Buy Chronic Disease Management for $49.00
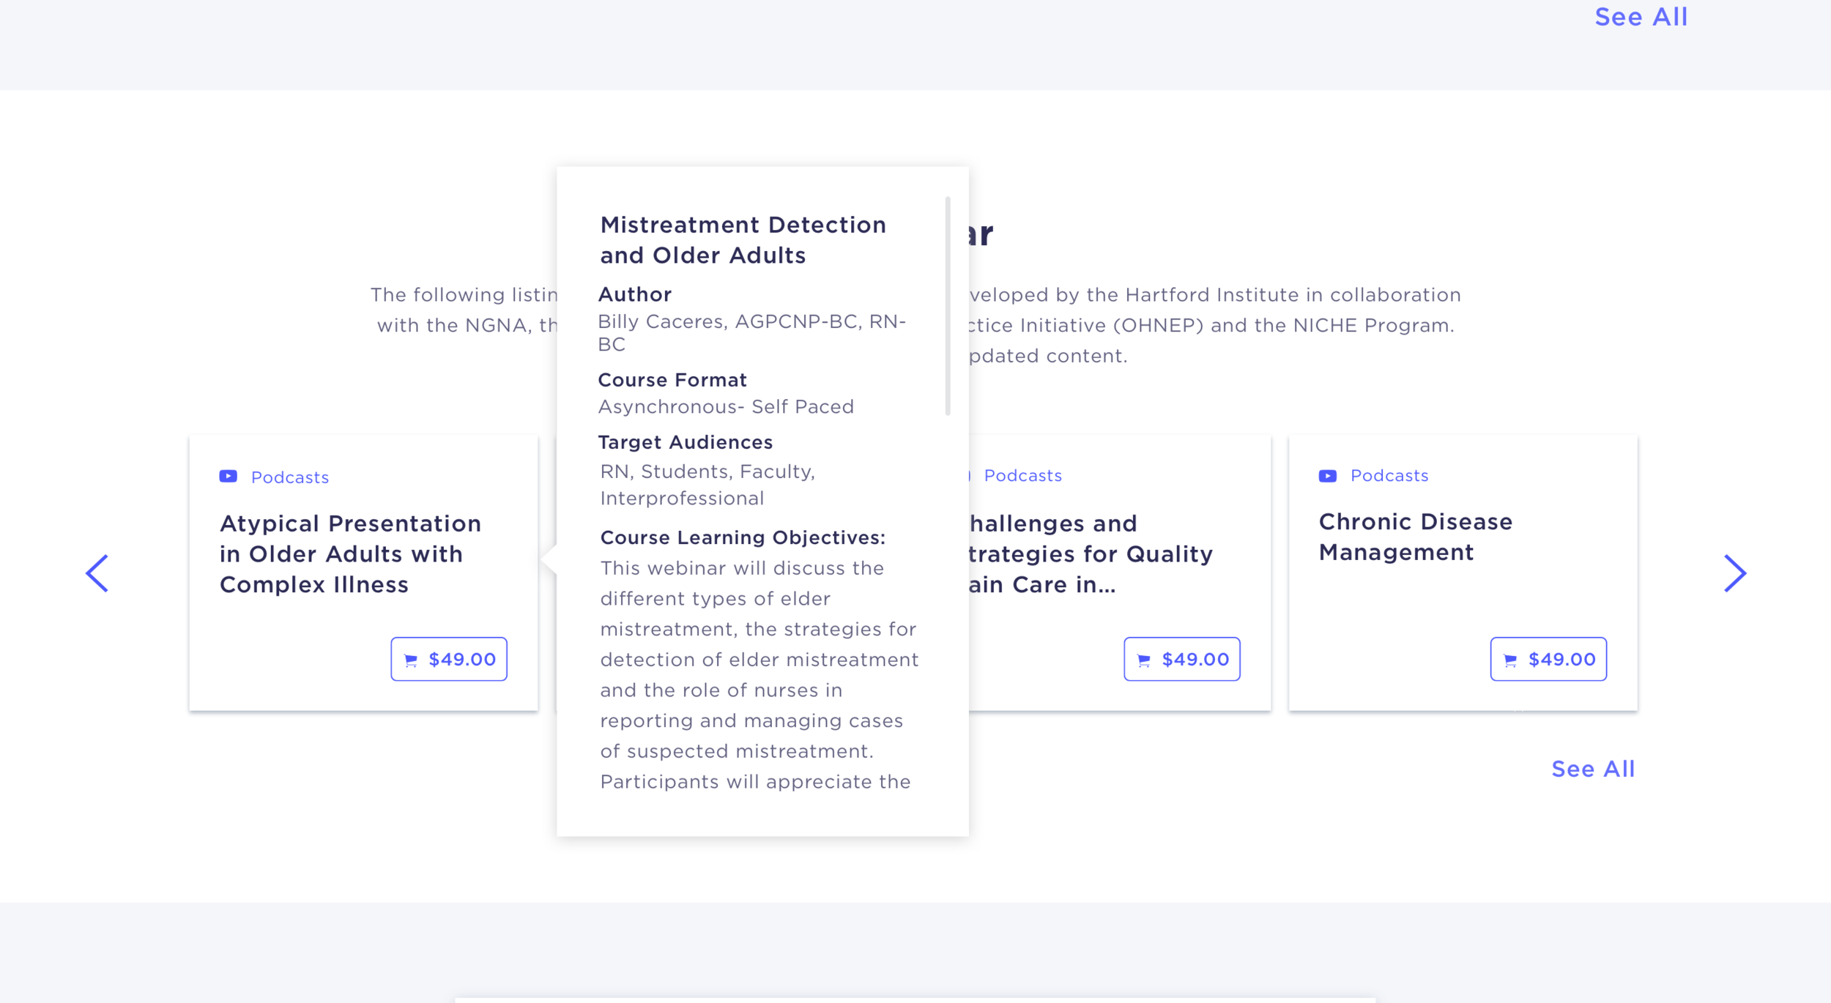The width and height of the screenshot is (1831, 1003). 1548,659
